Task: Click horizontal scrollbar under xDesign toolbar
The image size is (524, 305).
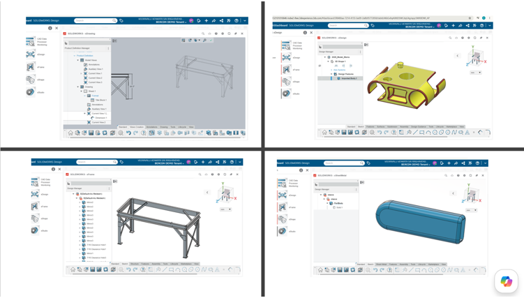Action: [385, 137]
